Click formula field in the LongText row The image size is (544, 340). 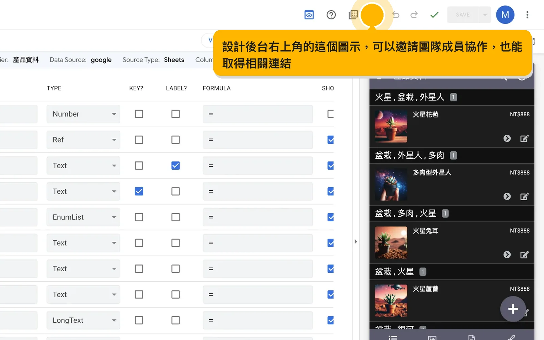coord(258,320)
